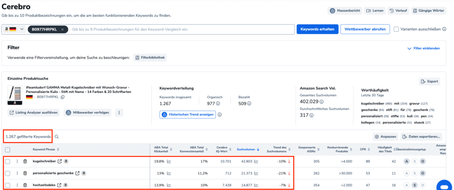Viewport: 454px width, 190px height.
Task: Delete the kugelschreiber keyword row
Action: (25, 161)
